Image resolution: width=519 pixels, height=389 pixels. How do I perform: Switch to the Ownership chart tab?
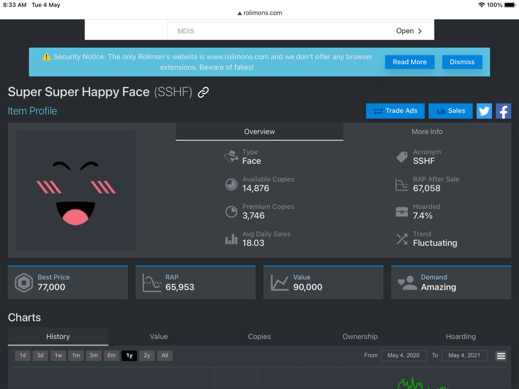tap(360, 336)
